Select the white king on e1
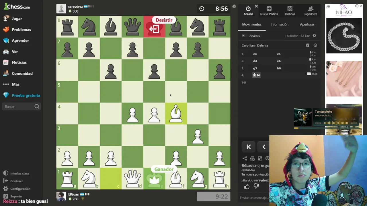Viewport: 367px width, 206px height. [x=154, y=179]
